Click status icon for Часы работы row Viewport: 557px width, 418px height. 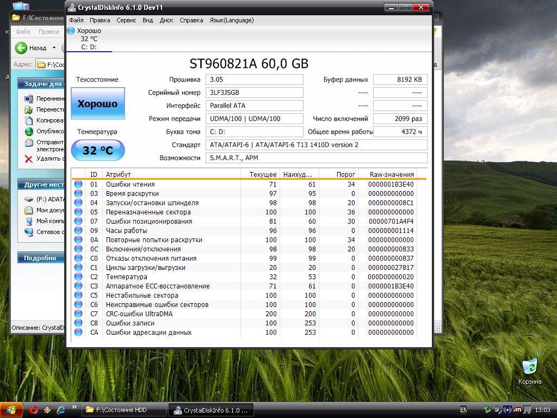coord(78,230)
